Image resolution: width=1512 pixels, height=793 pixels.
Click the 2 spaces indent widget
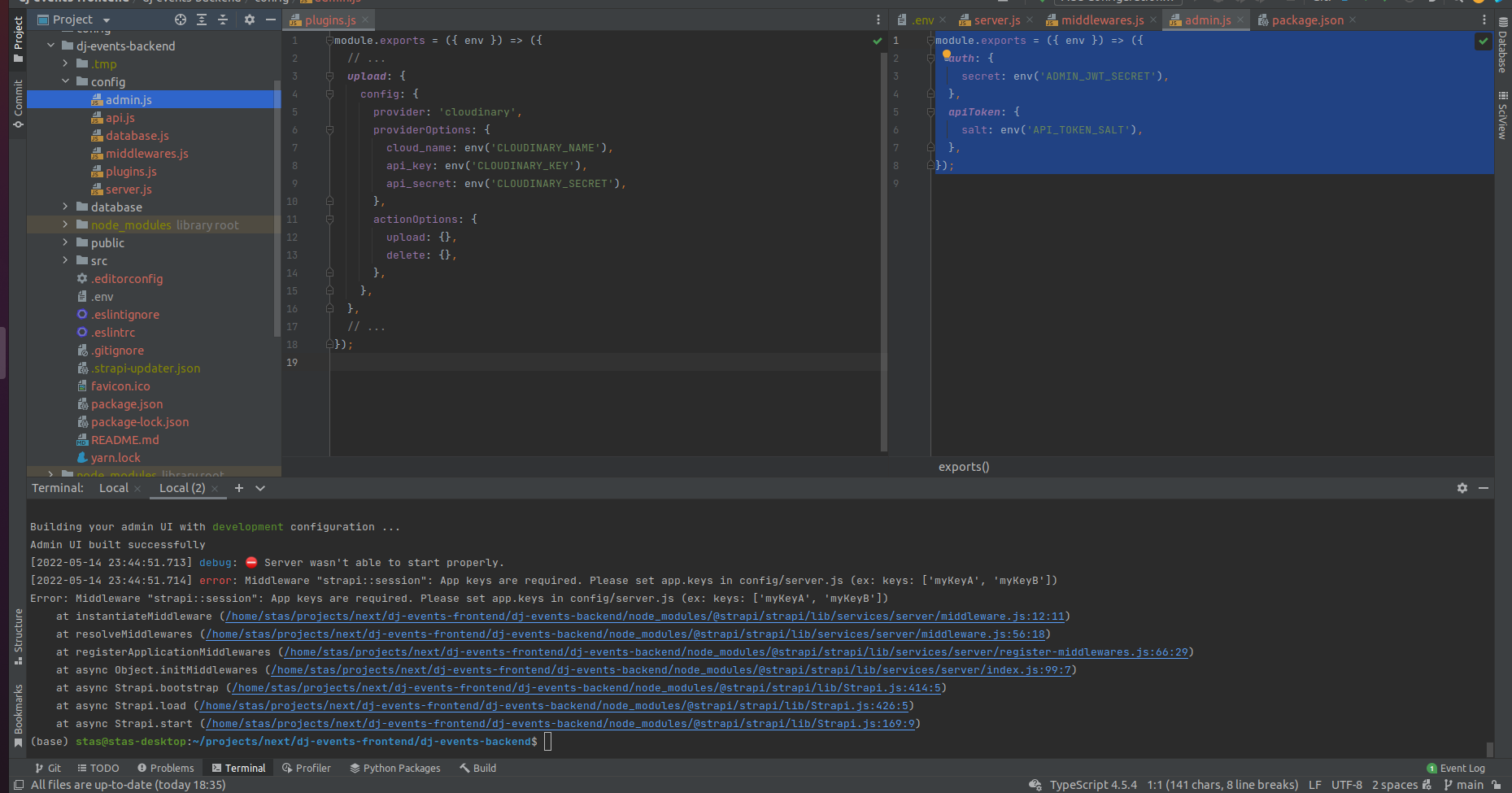pyautogui.click(x=1395, y=785)
